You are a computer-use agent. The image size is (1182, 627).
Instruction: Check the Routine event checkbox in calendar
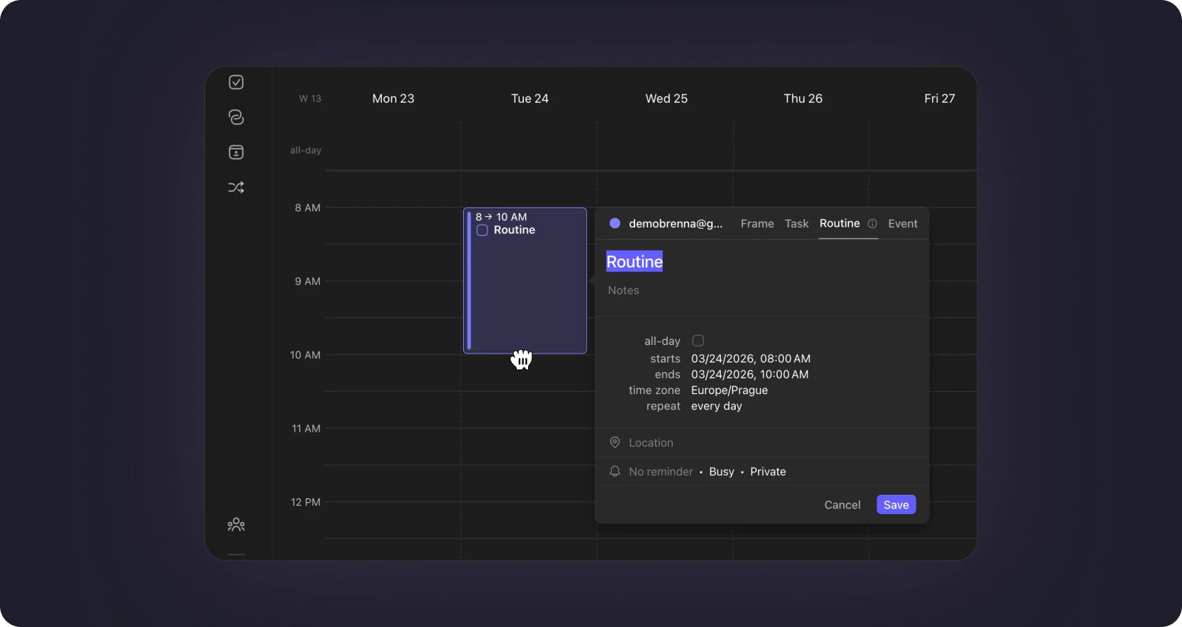[483, 230]
